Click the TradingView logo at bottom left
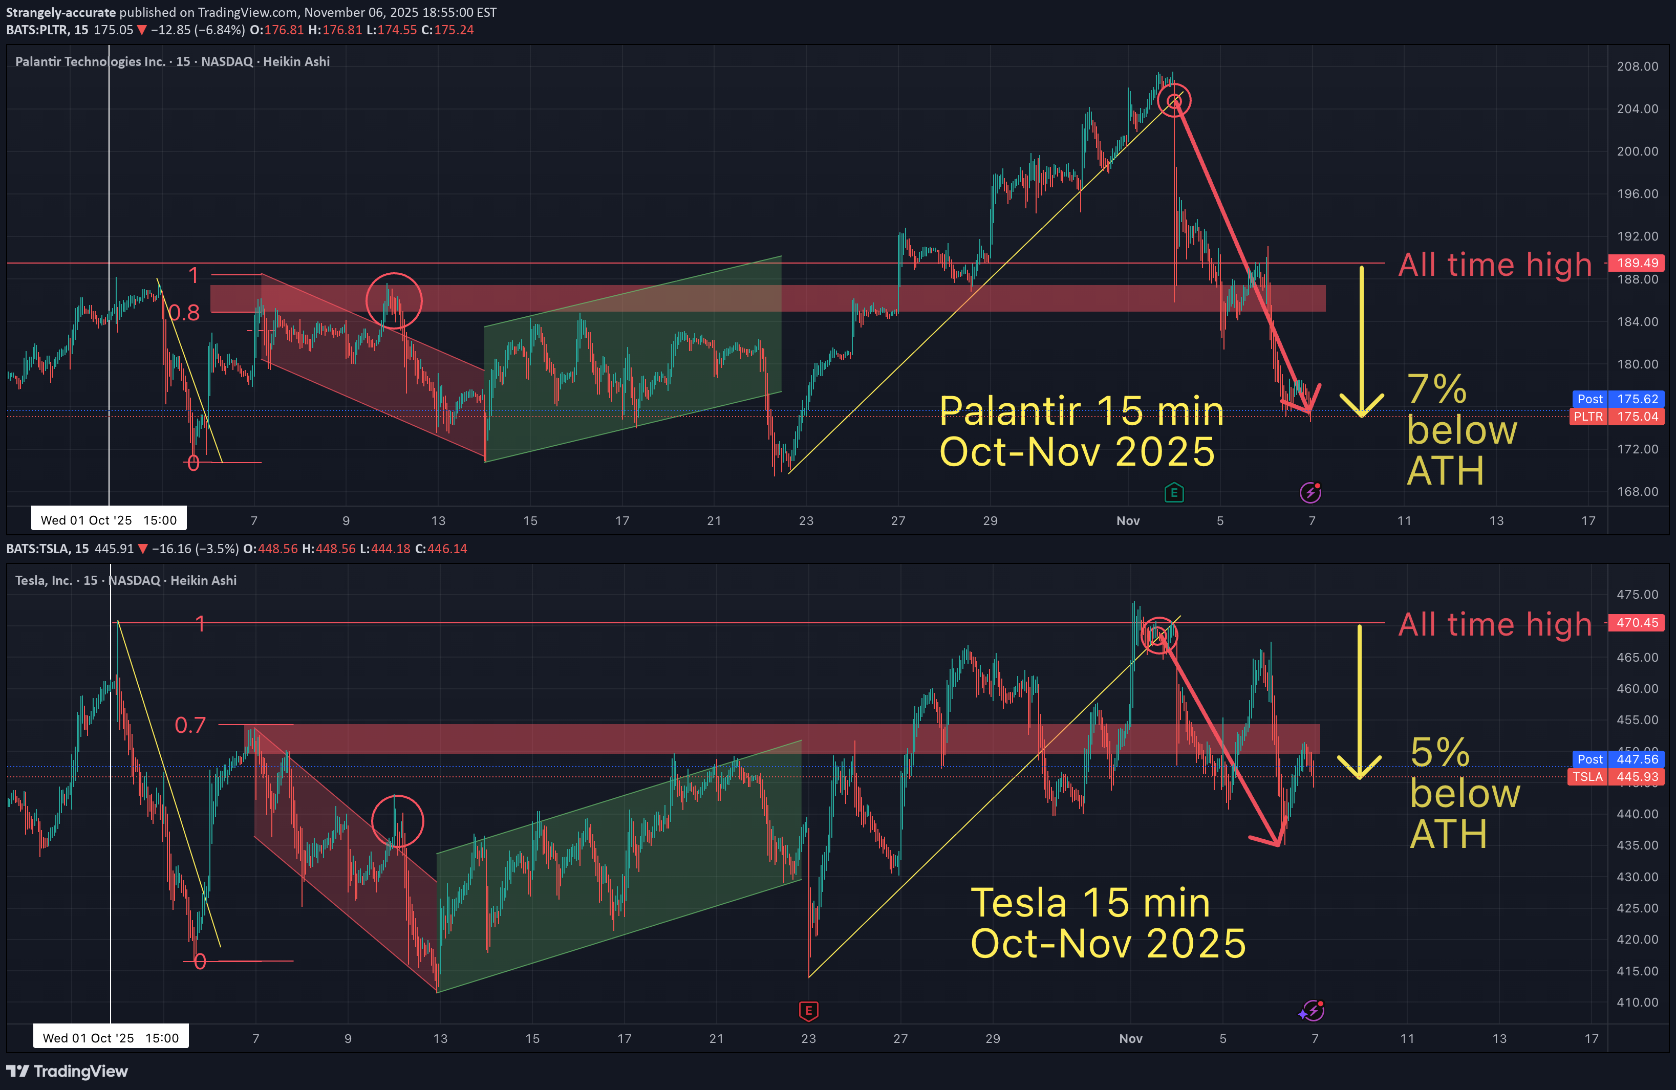1676x1090 pixels. pos(68,1071)
